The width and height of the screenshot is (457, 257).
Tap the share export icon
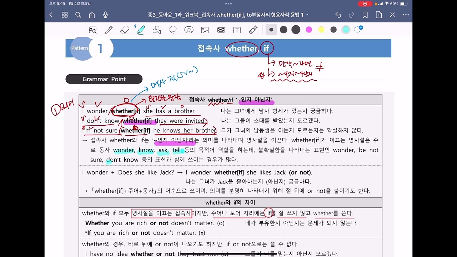pos(92,15)
